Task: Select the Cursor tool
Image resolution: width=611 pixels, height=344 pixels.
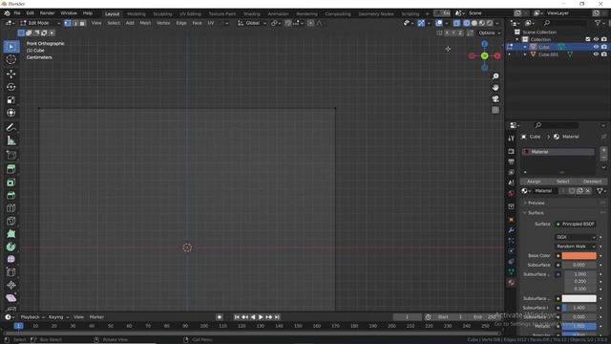Action: [11, 59]
